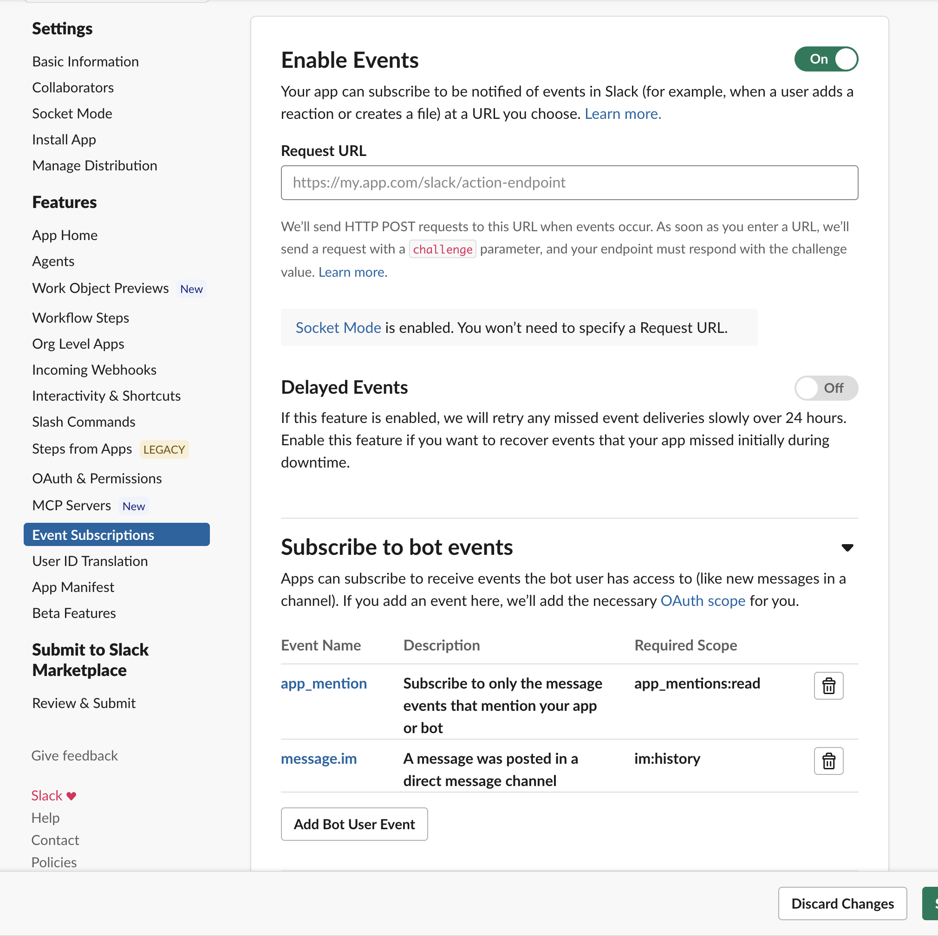Collapse the Subscribe to bot events section
Viewport: 938px width, 936px height.
(847, 547)
